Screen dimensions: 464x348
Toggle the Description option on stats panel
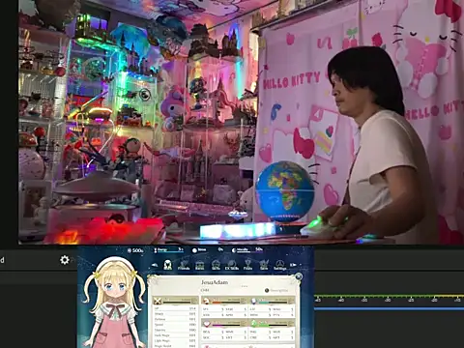click(277, 290)
